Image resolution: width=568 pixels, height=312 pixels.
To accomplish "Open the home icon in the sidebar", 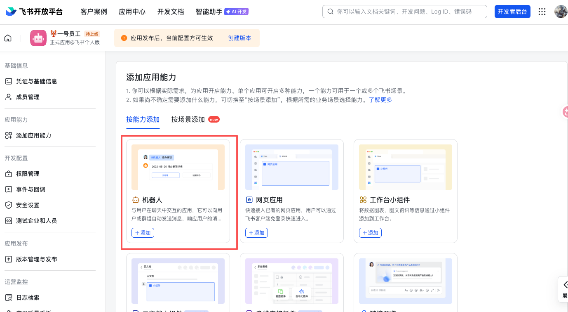I will [7, 38].
